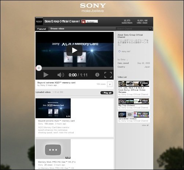Open the 'Memory Stick PRO-HG Duo HX' title link

[57, 162]
